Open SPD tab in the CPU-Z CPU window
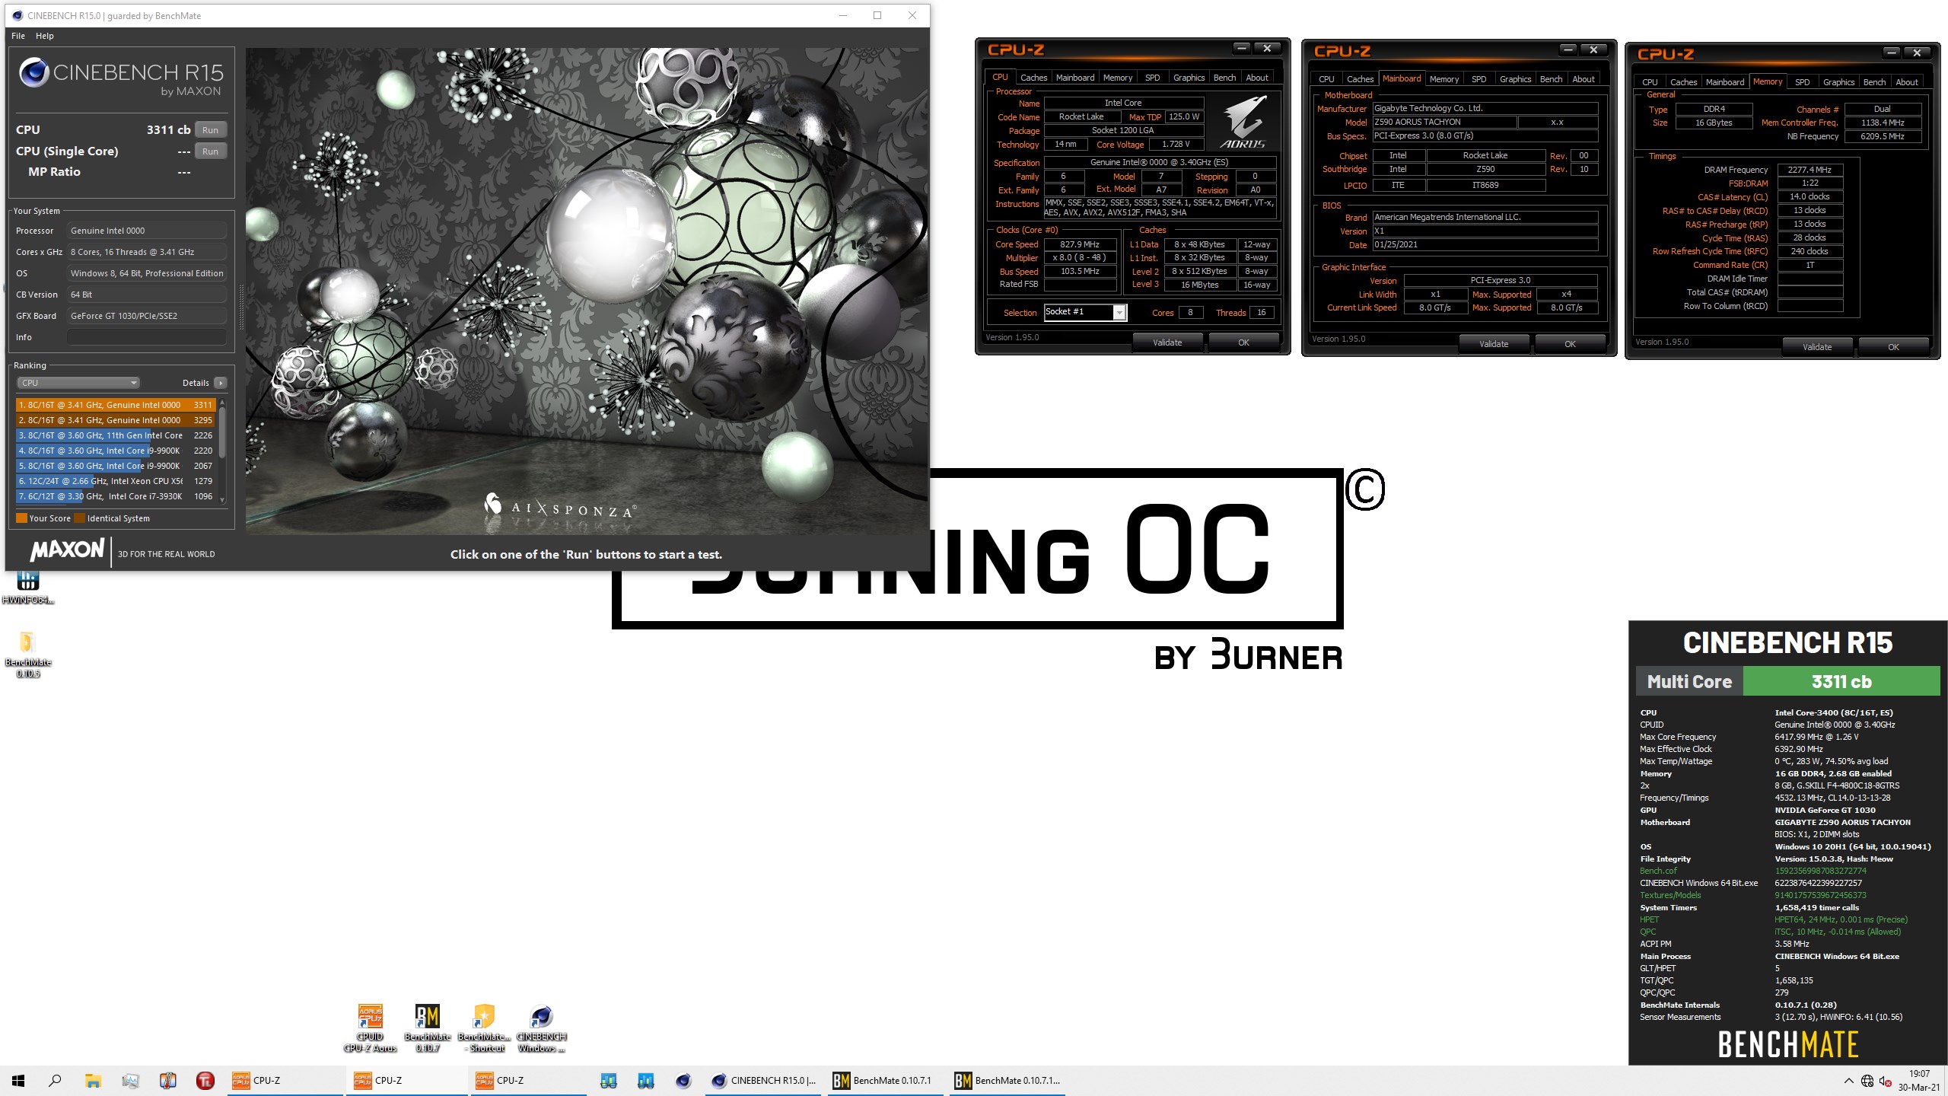1948x1096 pixels. [1152, 78]
